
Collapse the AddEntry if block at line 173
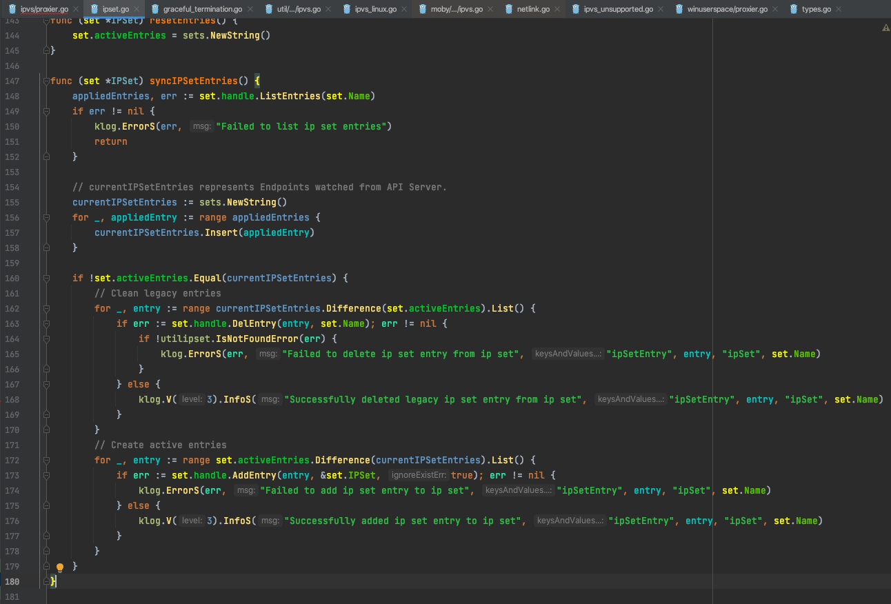point(47,475)
